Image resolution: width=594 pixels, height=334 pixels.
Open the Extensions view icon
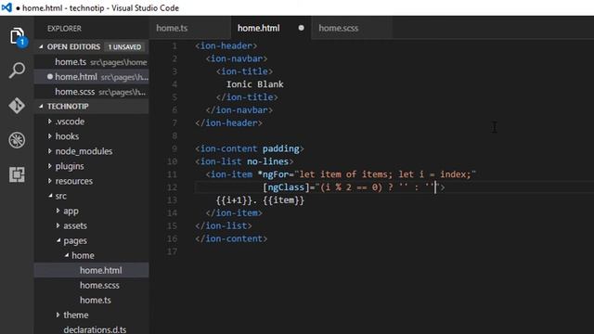click(17, 174)
